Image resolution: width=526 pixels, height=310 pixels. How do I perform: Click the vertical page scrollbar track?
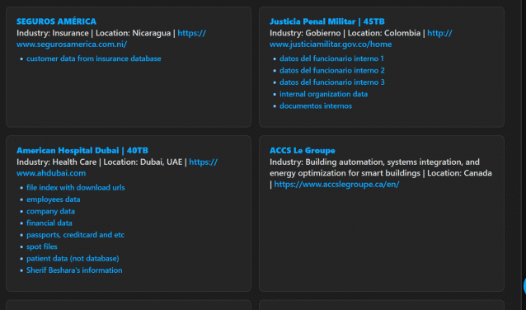[x=524, y=155]
